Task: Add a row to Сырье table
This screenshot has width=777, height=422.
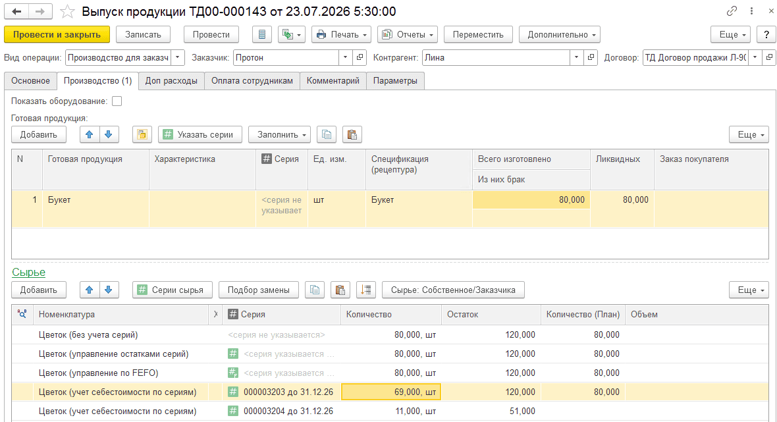Action: tap(39, 290)
